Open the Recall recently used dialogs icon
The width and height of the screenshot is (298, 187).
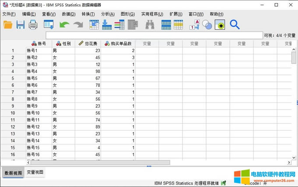pyautogui.click(x=49, y=25)
